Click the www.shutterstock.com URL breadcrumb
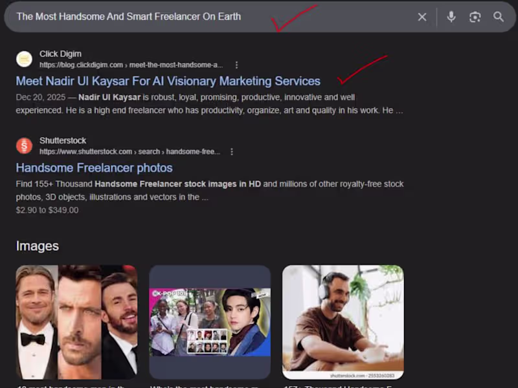Image resolution: width=518 pixels, height=388 pixels. 130,152
